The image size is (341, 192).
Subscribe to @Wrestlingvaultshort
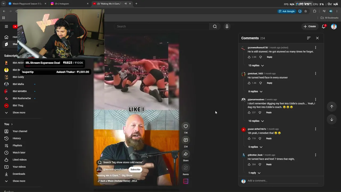[135, 170]
